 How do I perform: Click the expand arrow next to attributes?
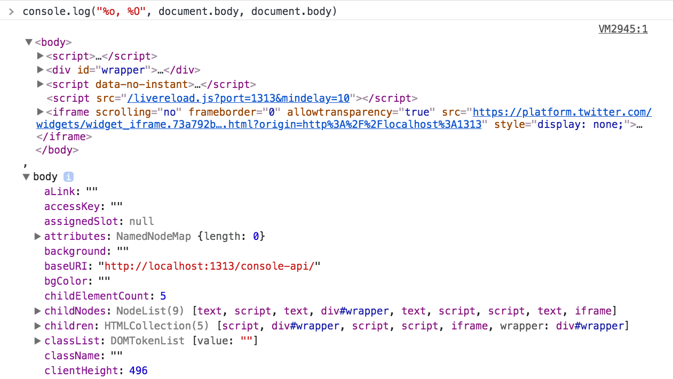(x=37, y=236)
